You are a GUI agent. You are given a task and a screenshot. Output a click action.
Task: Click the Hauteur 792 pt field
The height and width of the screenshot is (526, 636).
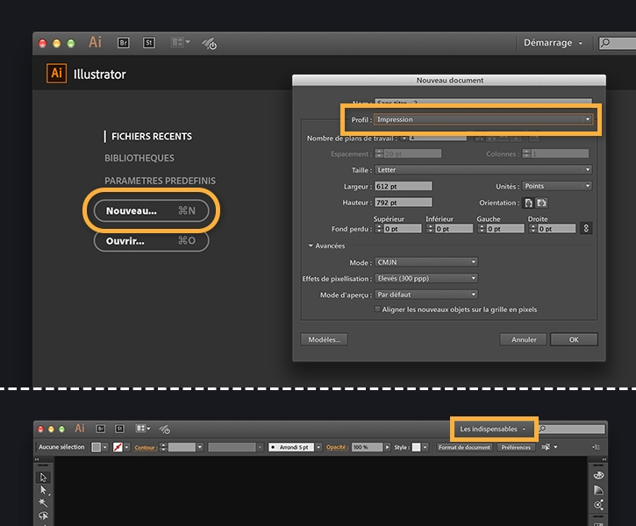pyautogui.click(x=404, y=203)
